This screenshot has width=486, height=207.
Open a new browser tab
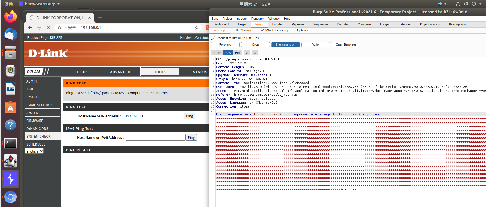click(x=100, y=18)
